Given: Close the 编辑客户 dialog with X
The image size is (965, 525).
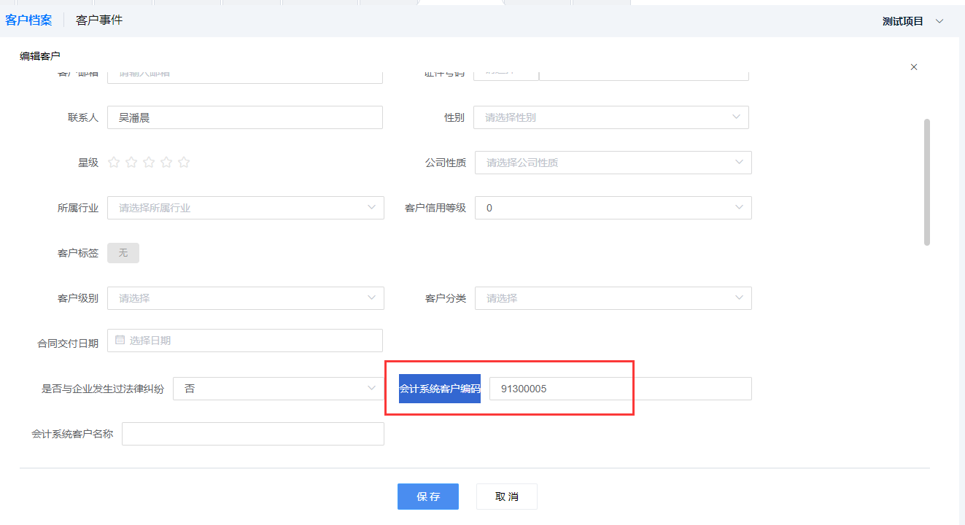Looking at the screenshot, I should pos(914,67).
